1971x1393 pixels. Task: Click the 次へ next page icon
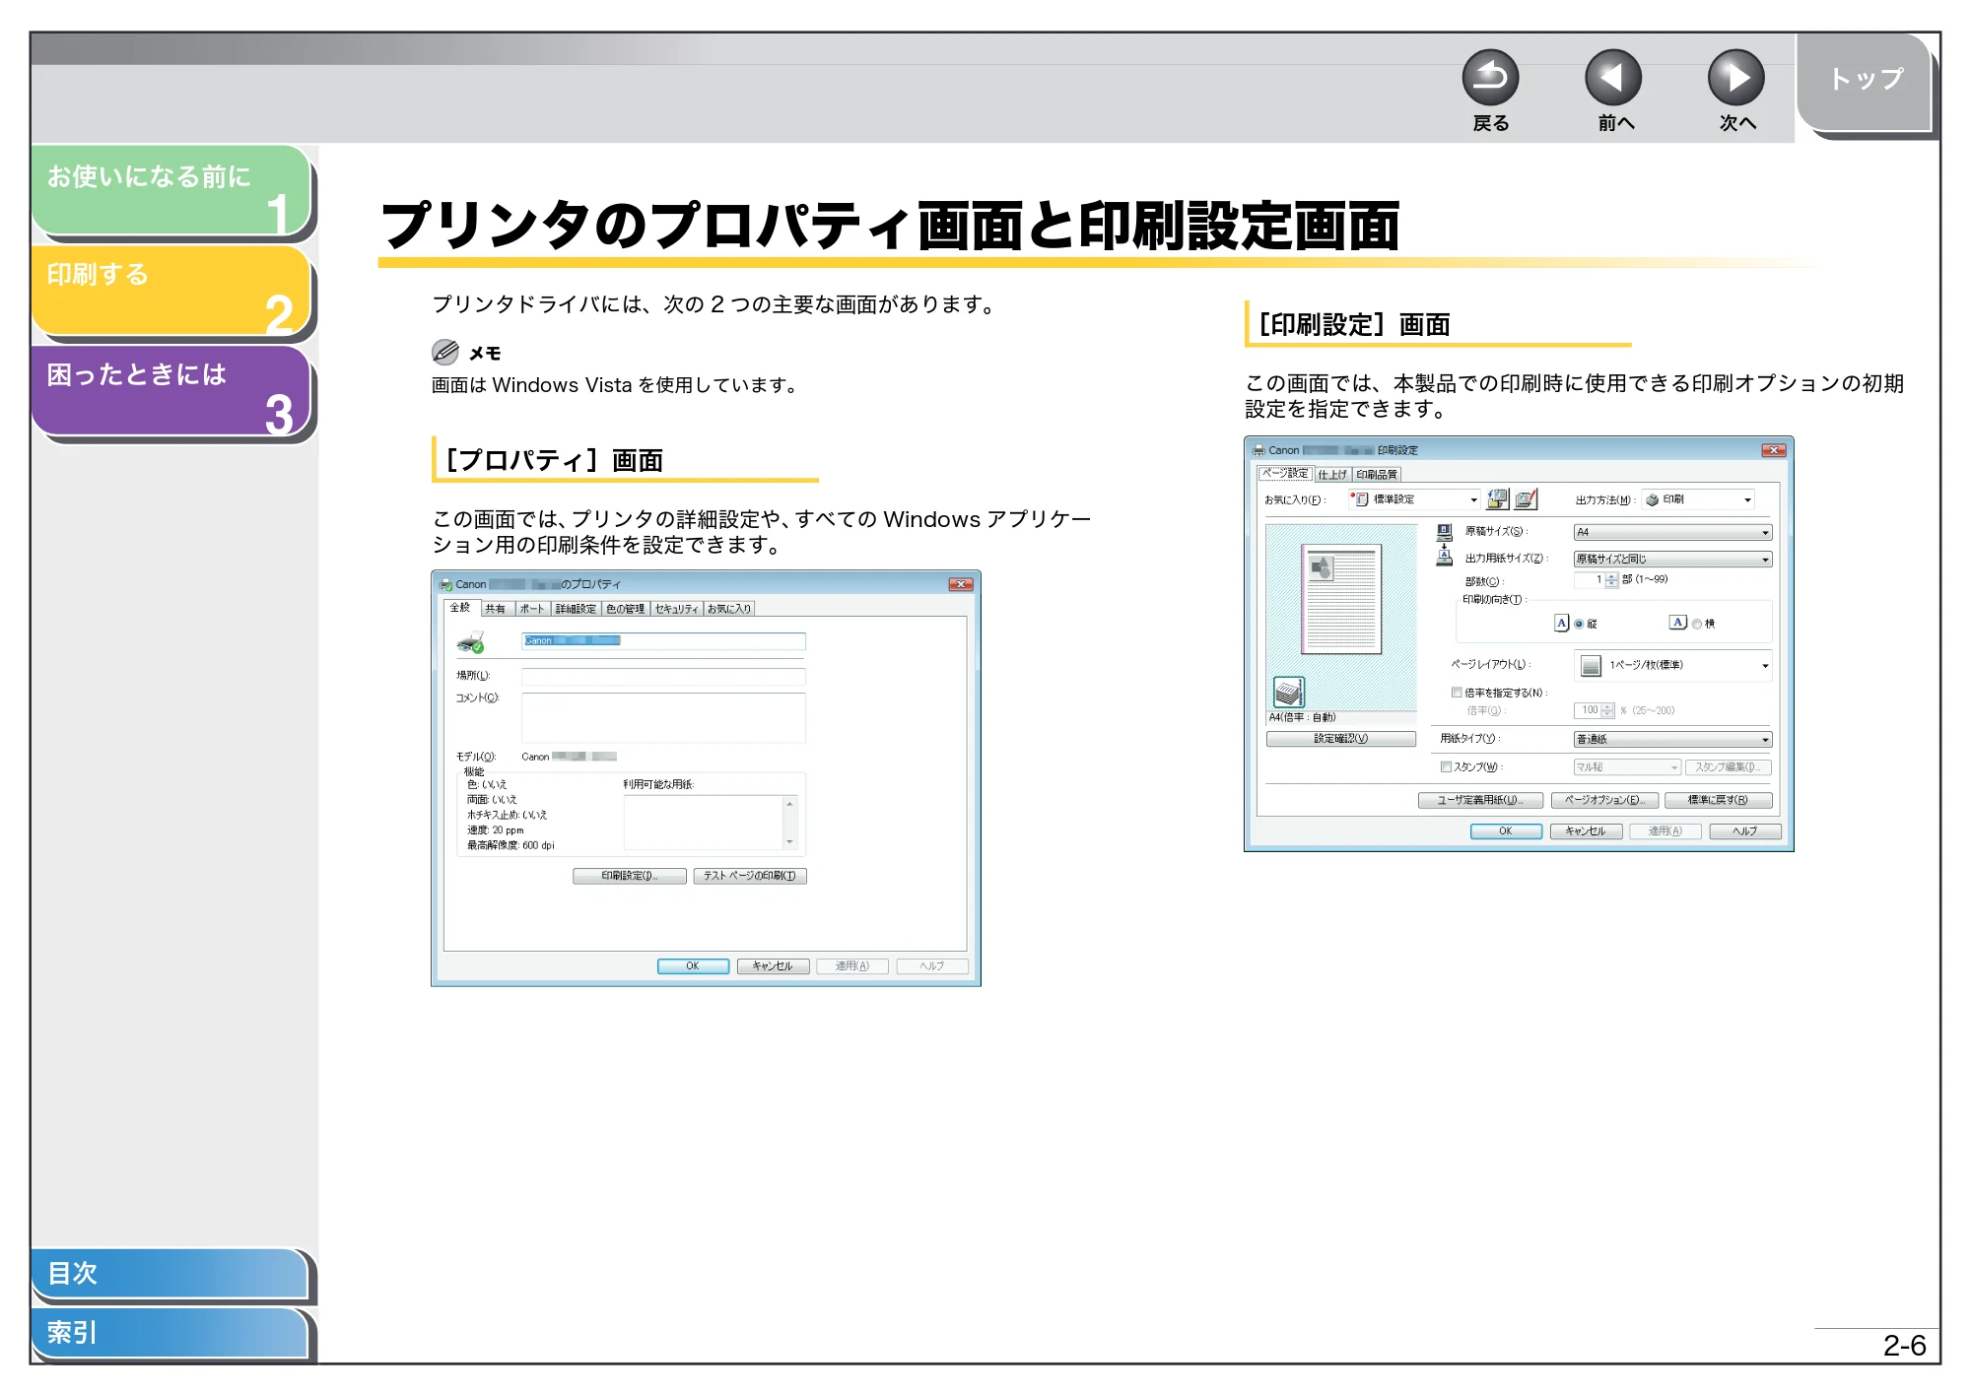click(x=1736, y=78)
